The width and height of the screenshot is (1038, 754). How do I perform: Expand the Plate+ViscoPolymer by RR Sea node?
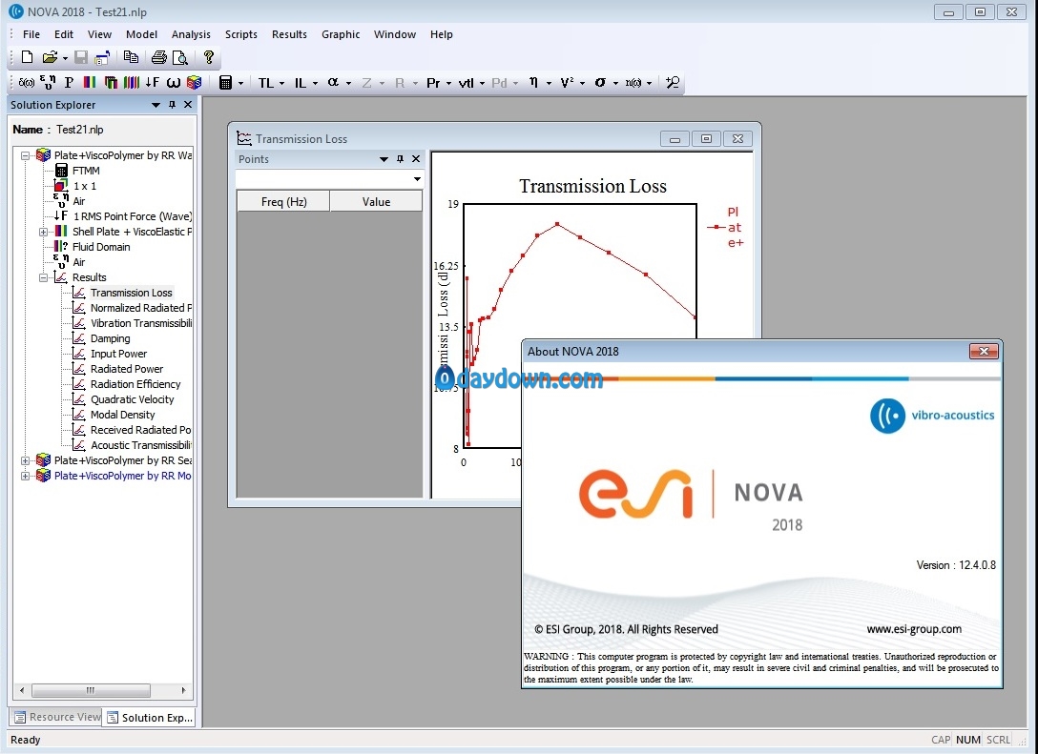pyautogui.click(x=25, y=460)
